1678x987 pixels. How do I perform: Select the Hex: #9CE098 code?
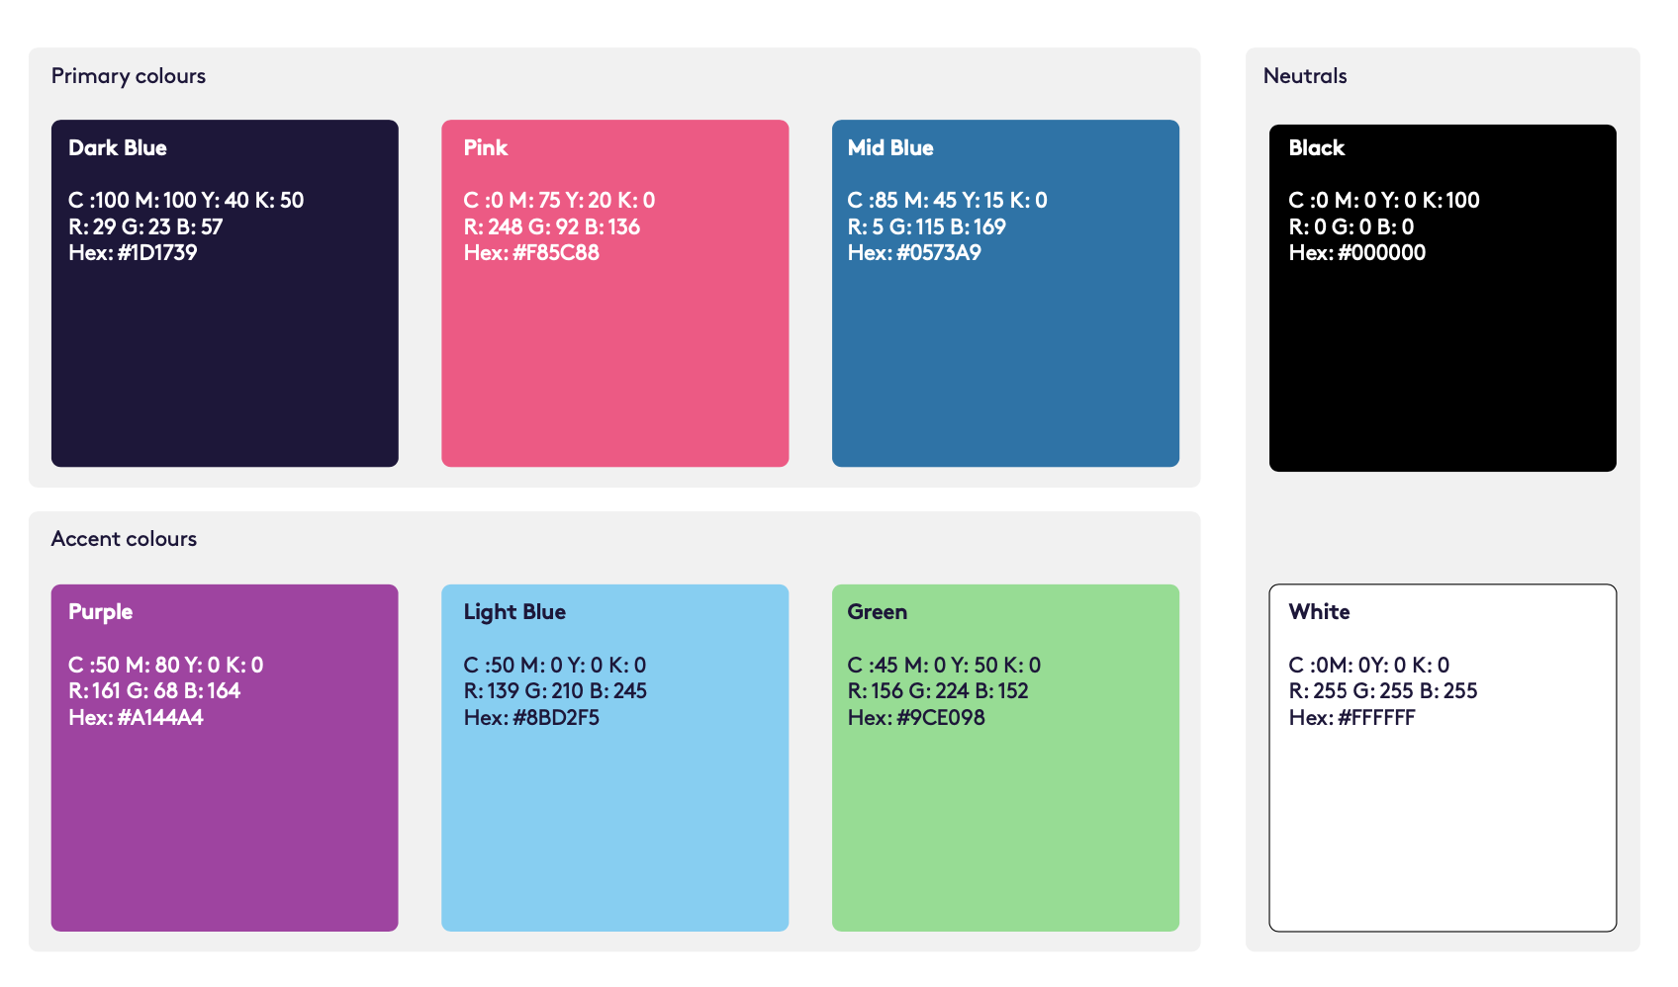(916, 718)
